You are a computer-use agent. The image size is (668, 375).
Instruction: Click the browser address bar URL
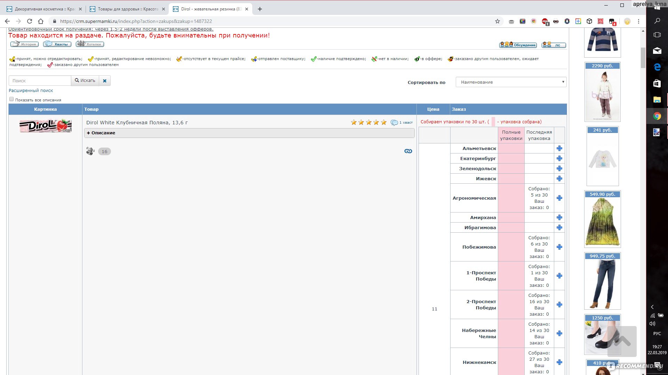136,21
